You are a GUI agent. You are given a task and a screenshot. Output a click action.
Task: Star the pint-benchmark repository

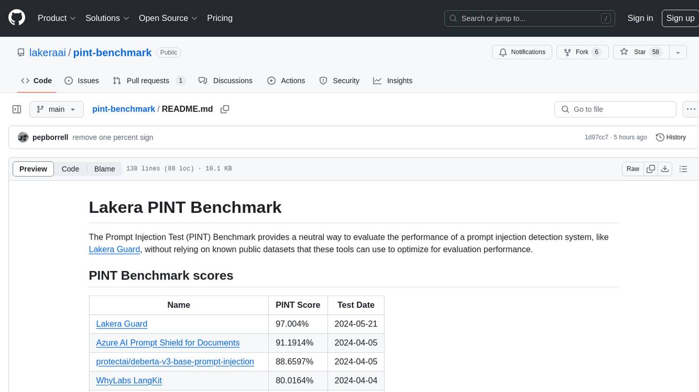[641, 52]
